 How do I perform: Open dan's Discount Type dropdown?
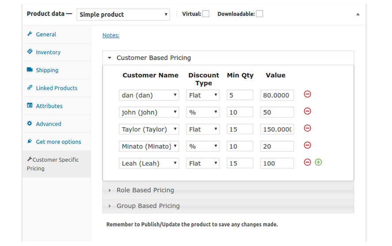click(203, 95)
